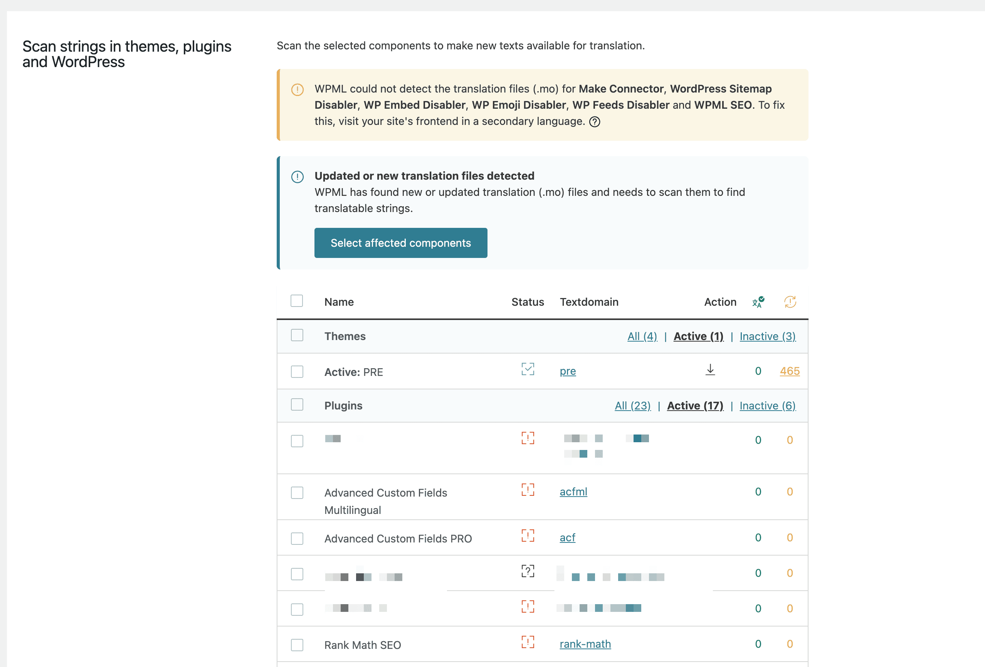Show Inactive (3) themes
This screenshot has width=985, height=667.
pos(767,336)
